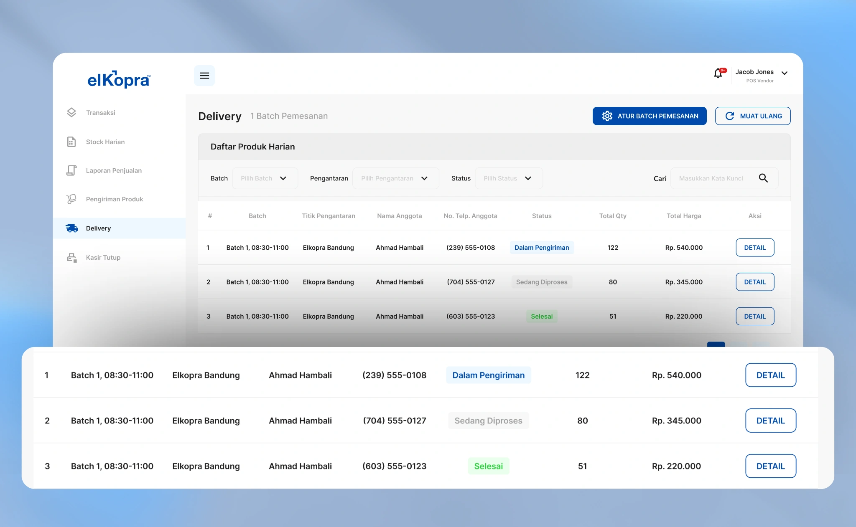
Task: Click Rp. 220.000 in main table
Action: [684, 317]
